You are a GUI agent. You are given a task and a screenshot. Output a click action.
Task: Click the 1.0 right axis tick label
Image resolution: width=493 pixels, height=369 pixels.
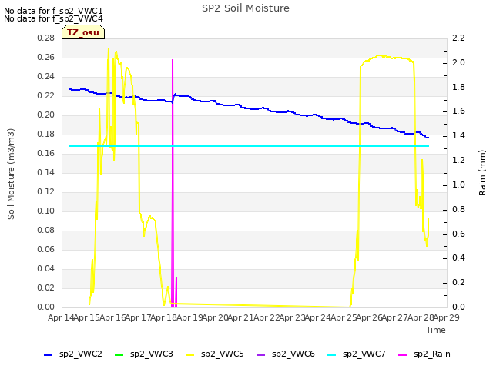point(459,184)
